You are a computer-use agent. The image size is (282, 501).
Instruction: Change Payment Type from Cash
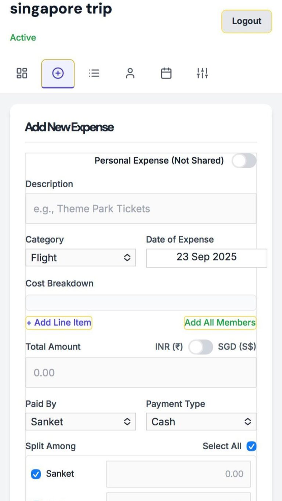201,422
